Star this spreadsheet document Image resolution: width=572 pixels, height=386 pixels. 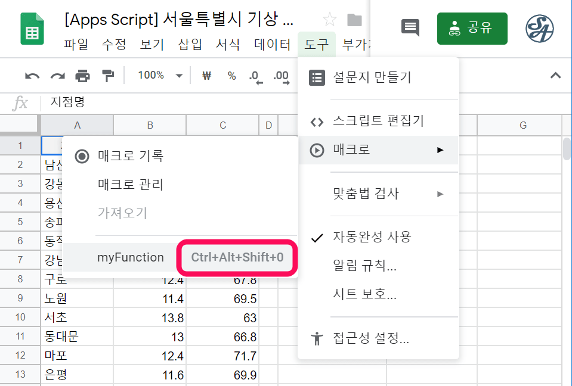[330, 20]
